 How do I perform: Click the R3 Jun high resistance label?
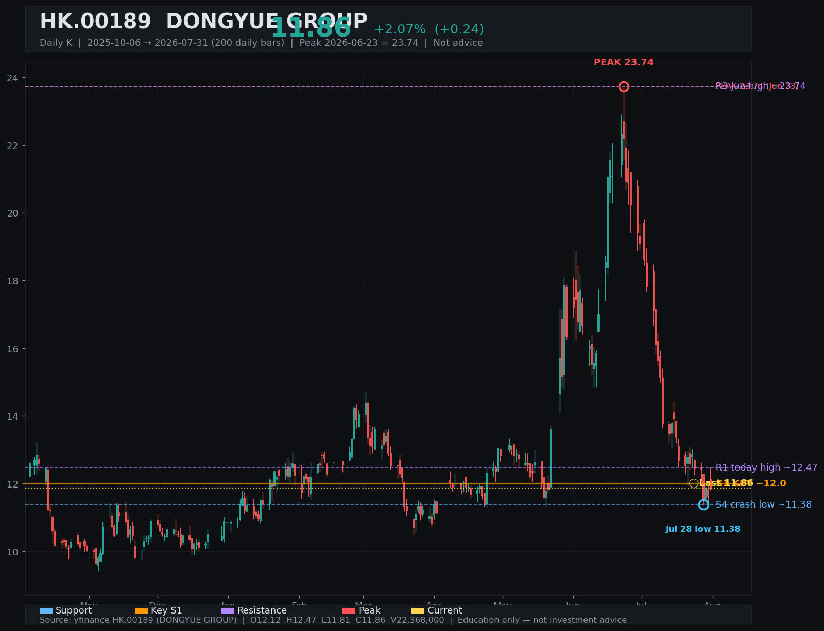(761, 86)
